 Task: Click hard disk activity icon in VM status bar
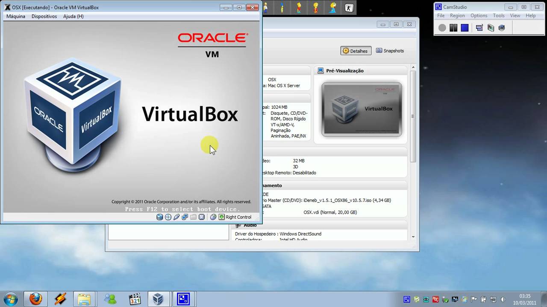click(x=159, y=217)
